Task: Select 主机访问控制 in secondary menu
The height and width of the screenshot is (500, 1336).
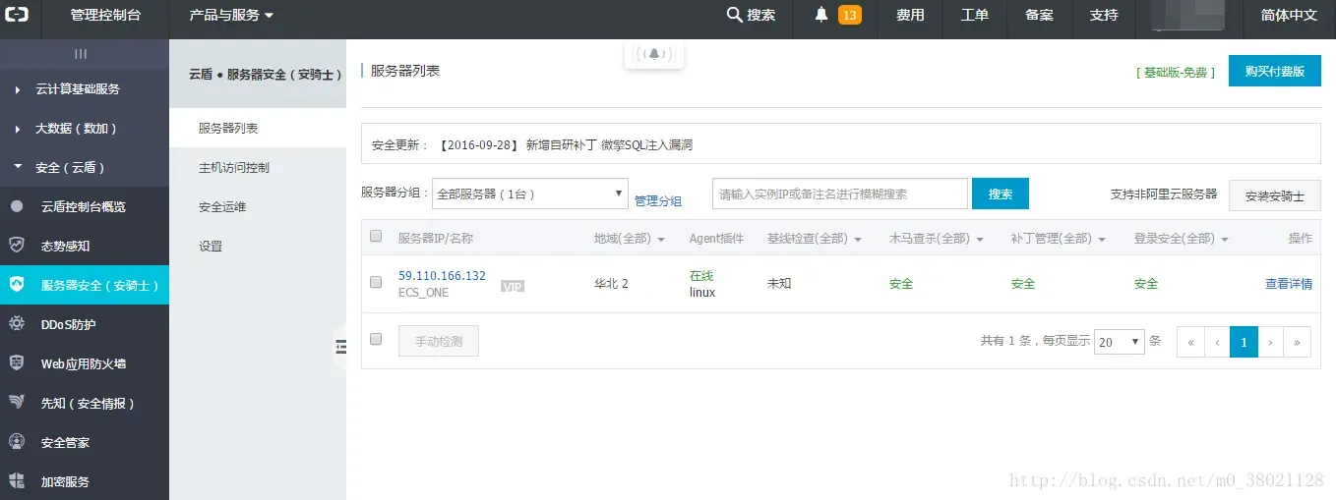Action: pos(258,167)
